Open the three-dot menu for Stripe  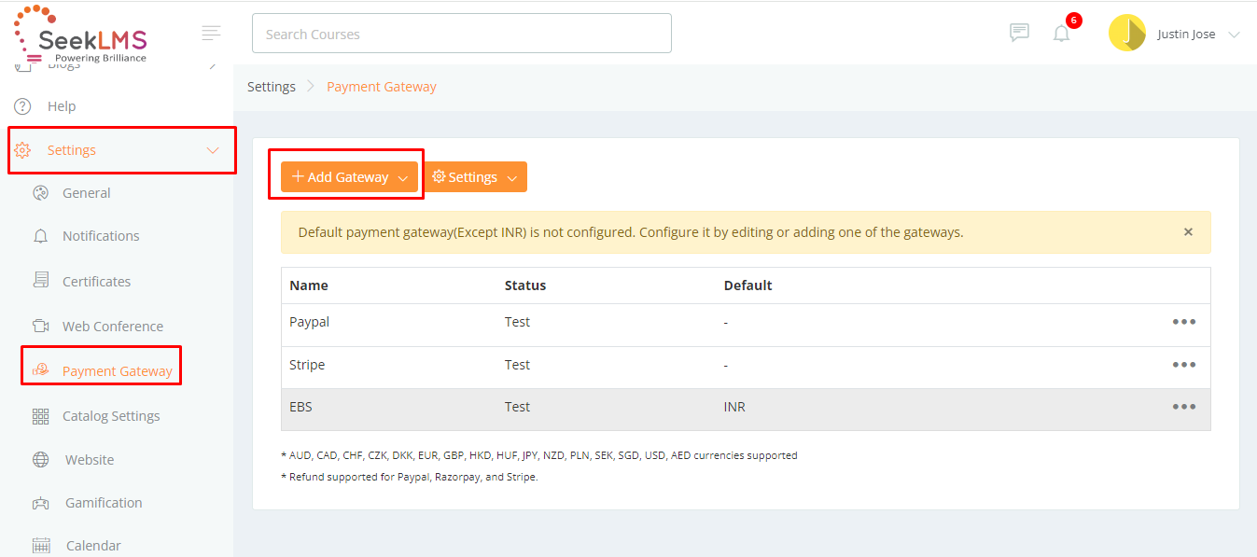1184,365
